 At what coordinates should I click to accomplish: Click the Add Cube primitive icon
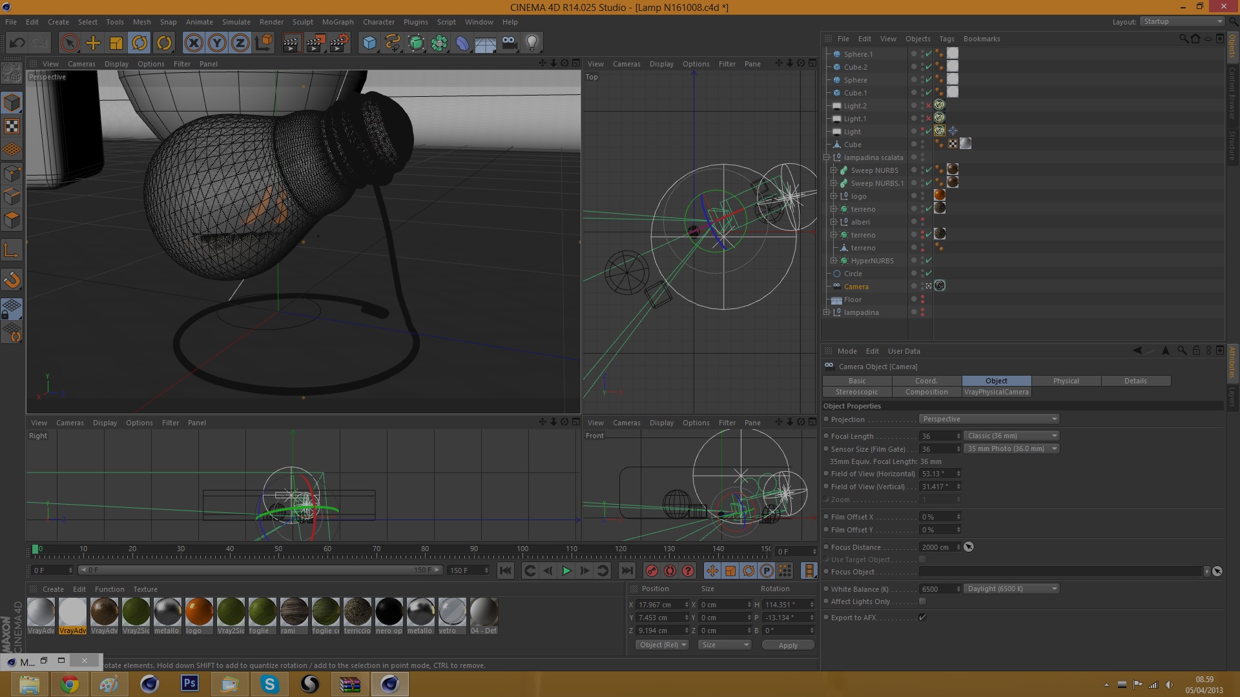click(369, 43)
